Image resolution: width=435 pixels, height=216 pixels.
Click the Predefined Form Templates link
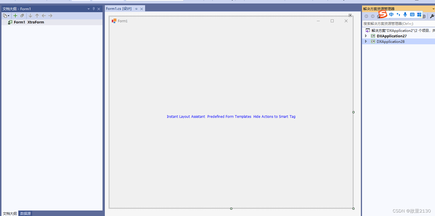pos(229,116)
